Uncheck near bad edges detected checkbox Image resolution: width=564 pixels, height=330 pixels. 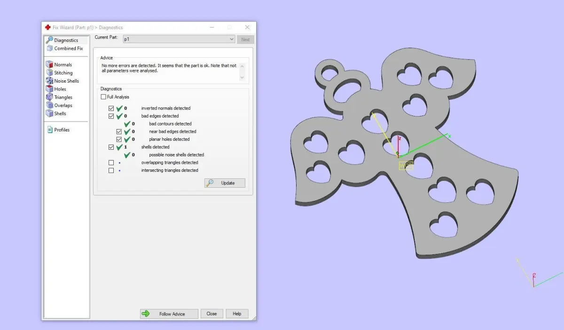click(119, 131)
